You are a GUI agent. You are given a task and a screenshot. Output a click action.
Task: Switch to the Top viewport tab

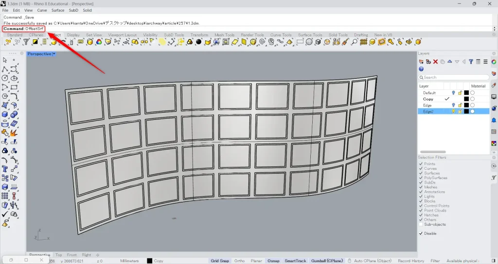point(59,255)
